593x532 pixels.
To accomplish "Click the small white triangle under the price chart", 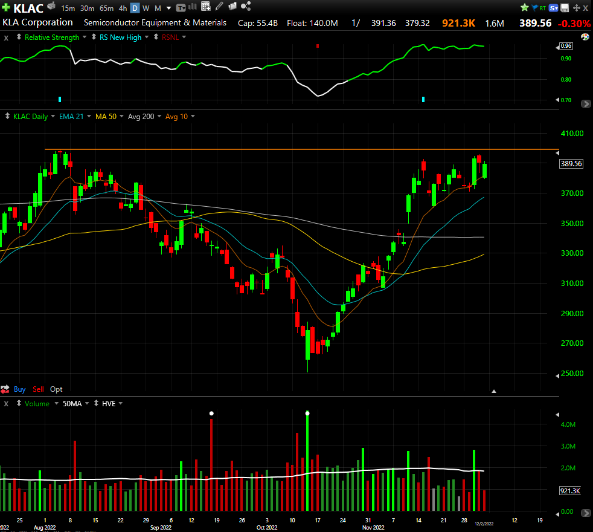I will (493, 391).
